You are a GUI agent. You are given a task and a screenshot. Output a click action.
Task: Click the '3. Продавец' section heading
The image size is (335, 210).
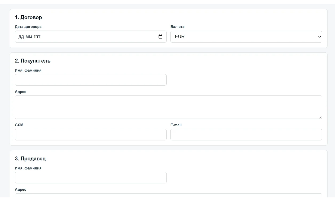30,159
